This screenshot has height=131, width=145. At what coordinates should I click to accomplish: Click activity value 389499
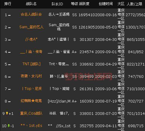(x=87, y=76)
